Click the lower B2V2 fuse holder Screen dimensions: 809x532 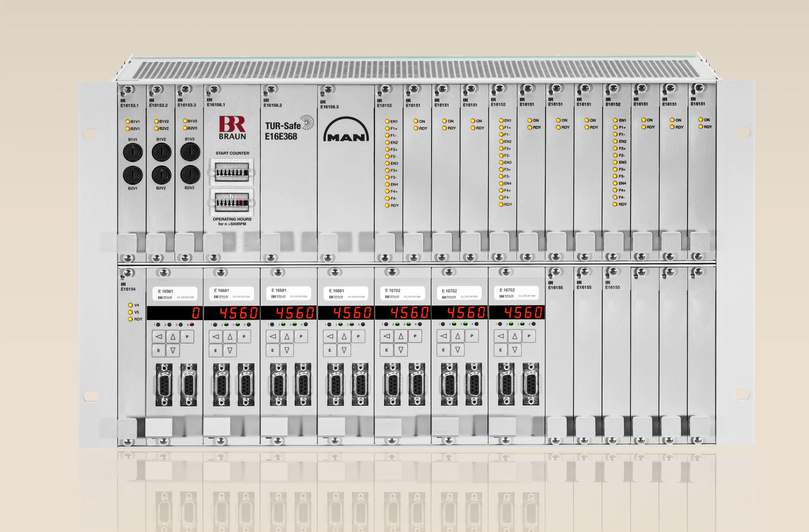tap(161, 175)
